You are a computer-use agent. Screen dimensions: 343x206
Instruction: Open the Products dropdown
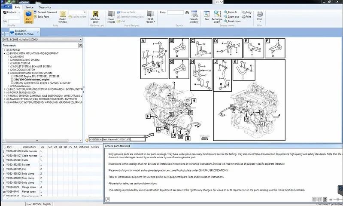pyautogui.click(x=11, y=12)
